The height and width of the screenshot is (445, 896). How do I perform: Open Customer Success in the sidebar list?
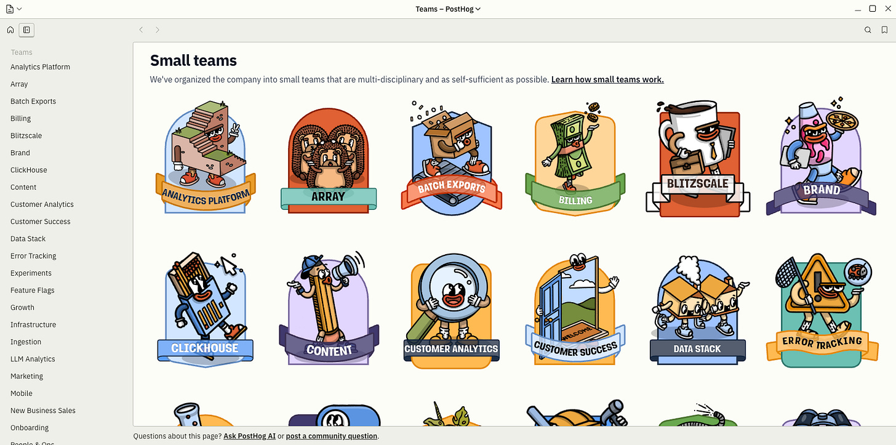click(x=41, y=222)
